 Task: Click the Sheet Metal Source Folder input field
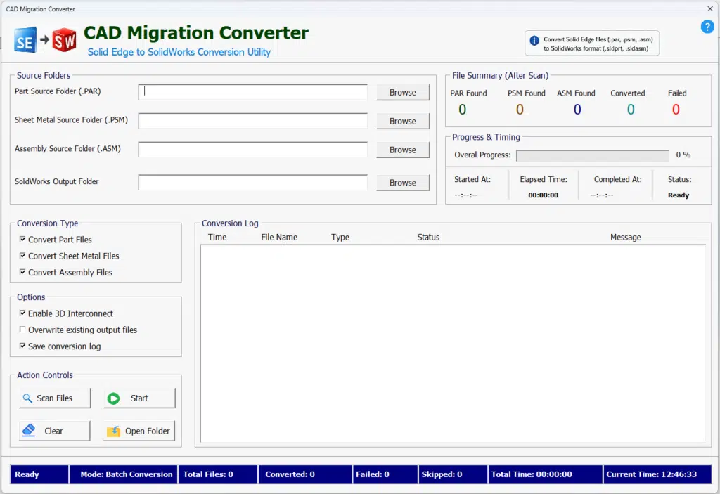click(x=253, y=121)
